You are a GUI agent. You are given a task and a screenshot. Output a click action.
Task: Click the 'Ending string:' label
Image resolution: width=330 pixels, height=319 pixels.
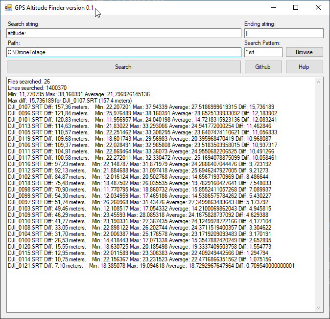[x=260, y=24]
